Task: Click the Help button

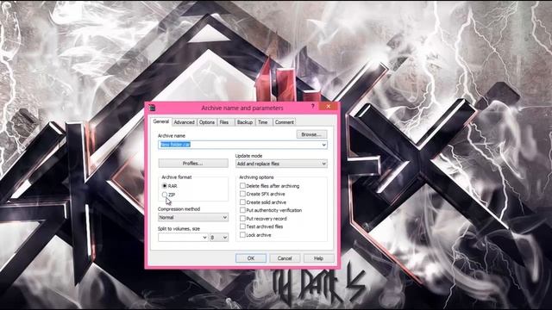Action: [318, 258]
